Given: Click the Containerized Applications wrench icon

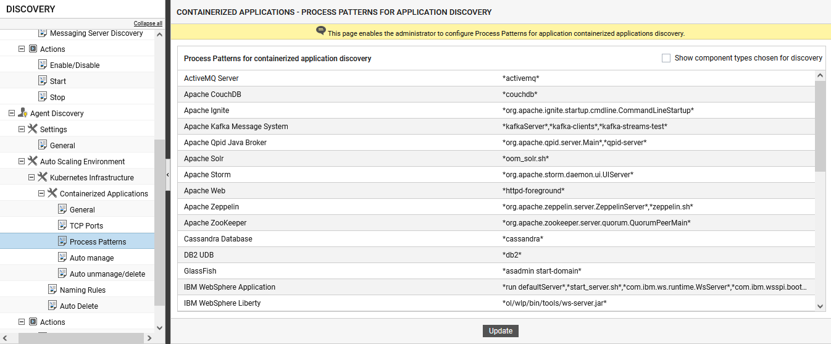Looking at the screenshot, I should coord(52,193).
